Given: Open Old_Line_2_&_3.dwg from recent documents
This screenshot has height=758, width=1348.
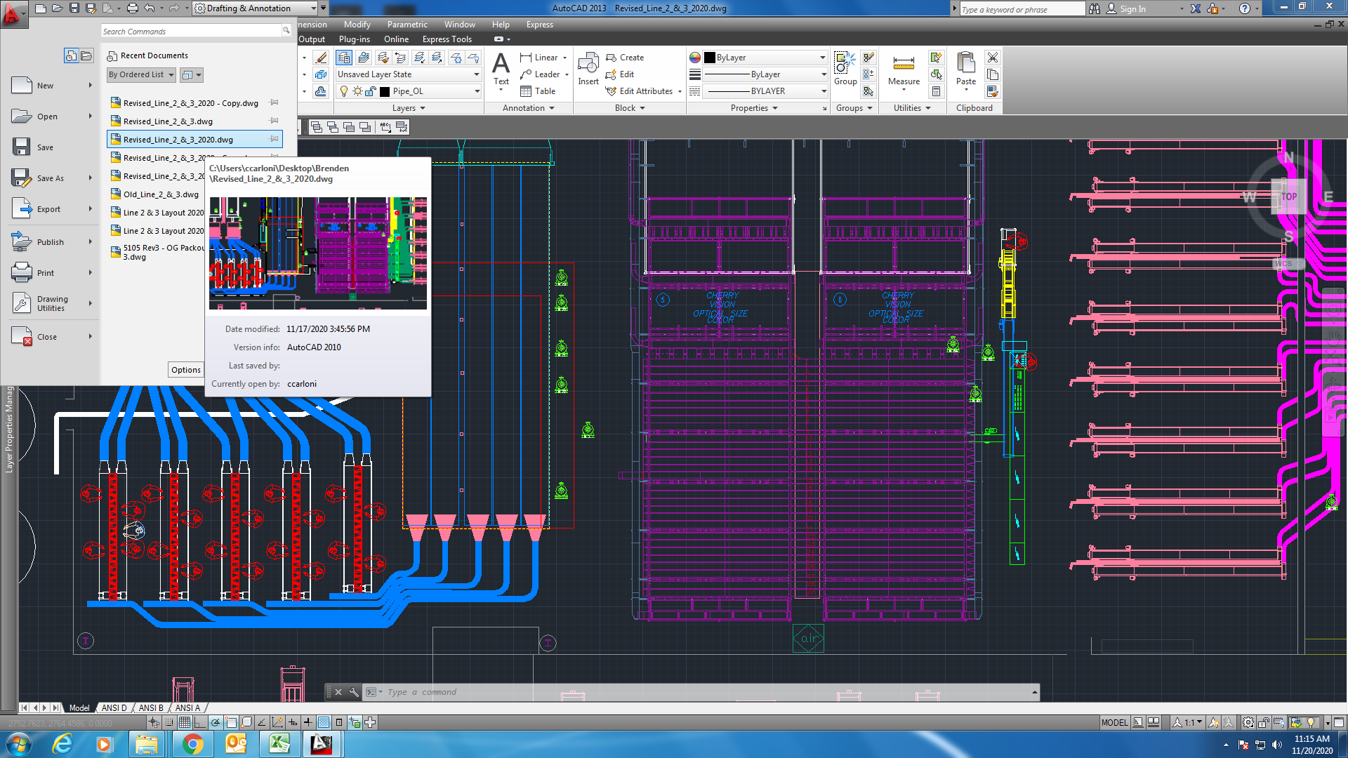Looking at the screenshot, I should [161, 194].
